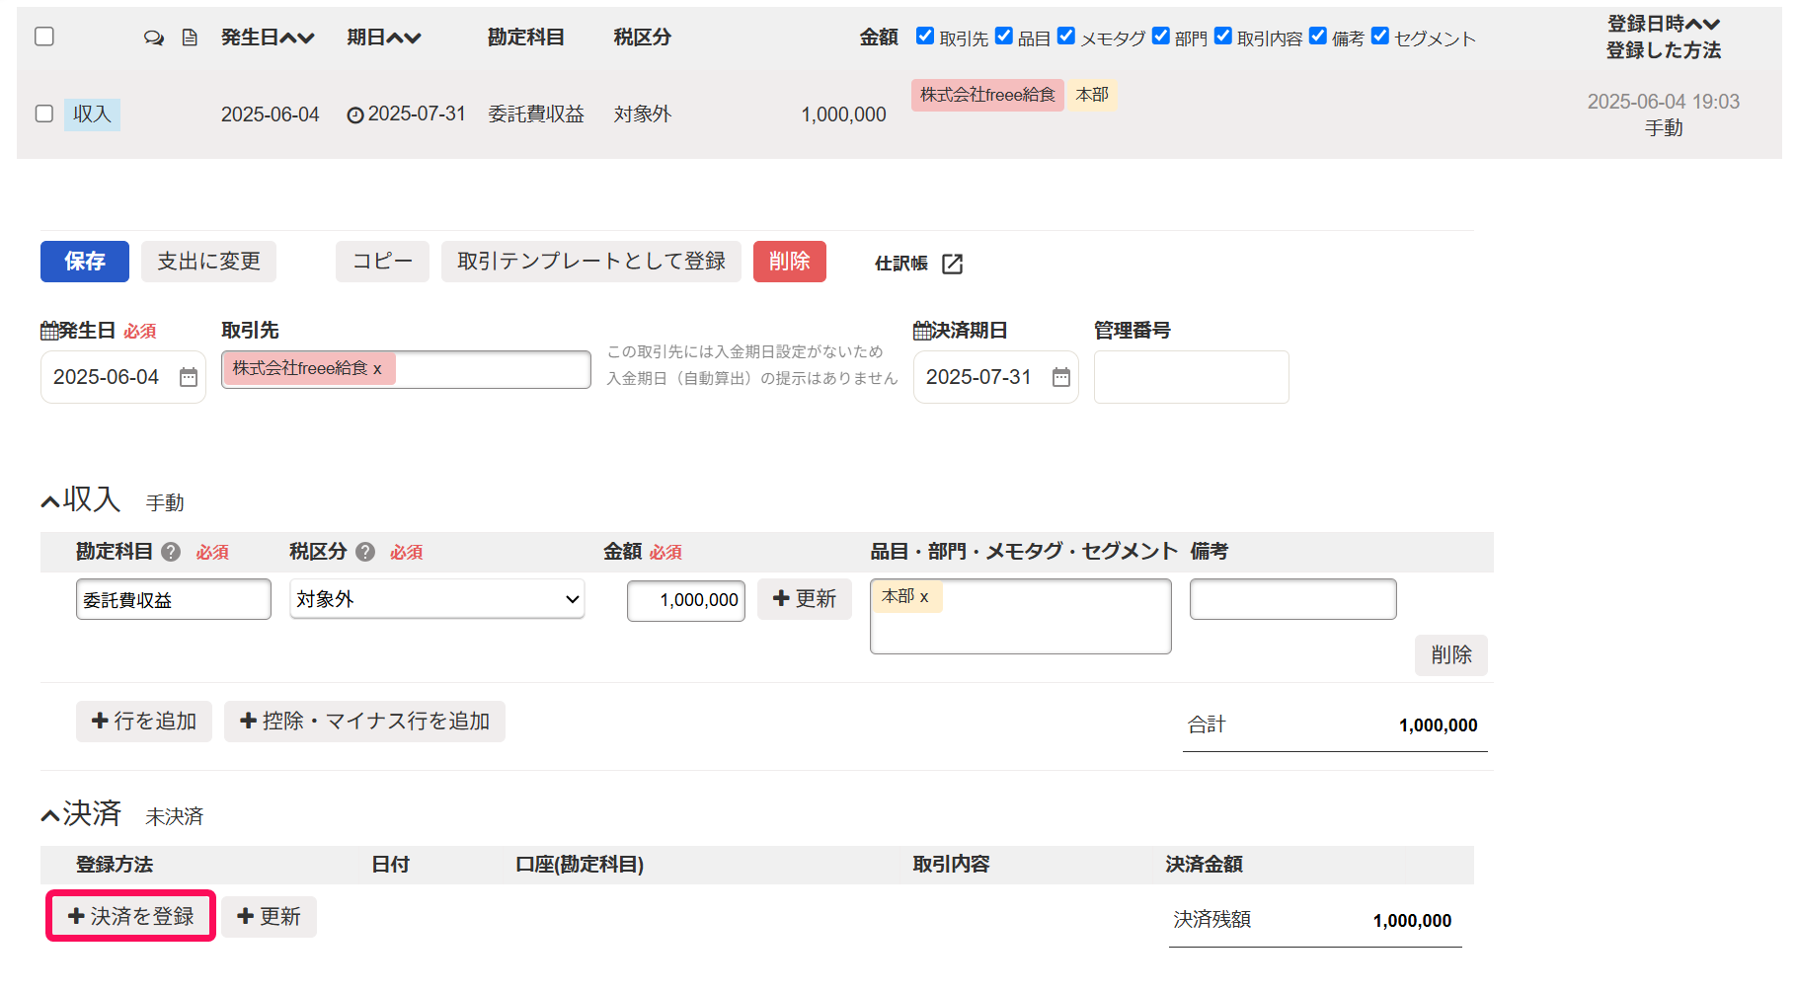Click 株式会社freee給食 tag in transaction row
The height and width of the screenshot is (991, 1796).
[x=987, y=95]
